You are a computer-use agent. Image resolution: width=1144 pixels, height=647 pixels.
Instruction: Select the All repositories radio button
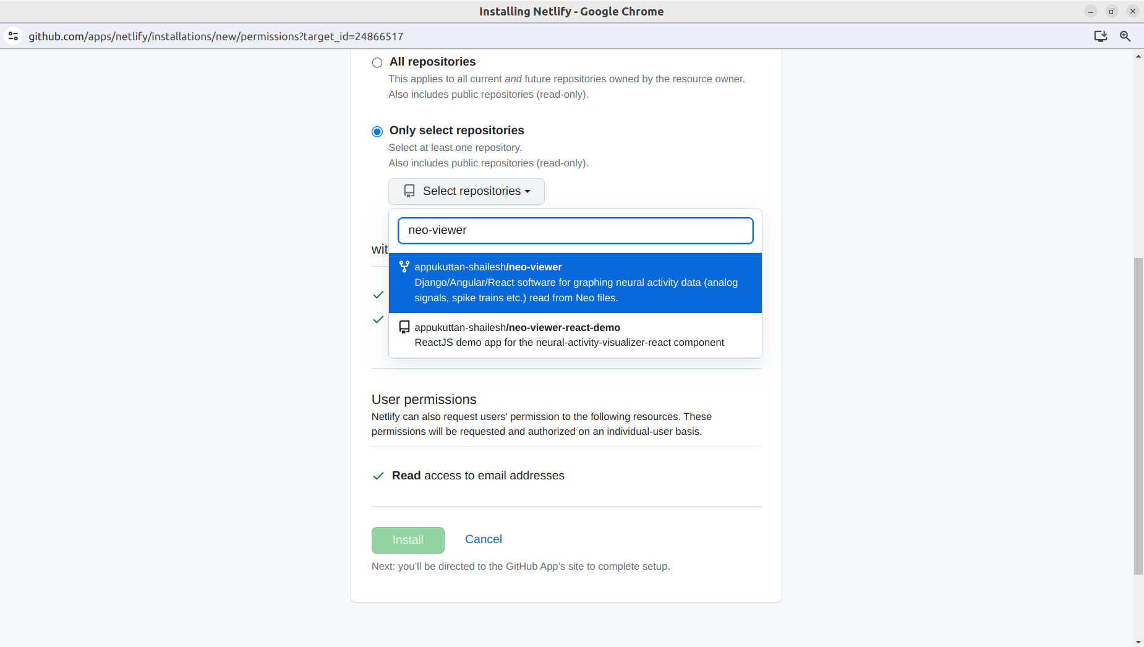point(377,62)
